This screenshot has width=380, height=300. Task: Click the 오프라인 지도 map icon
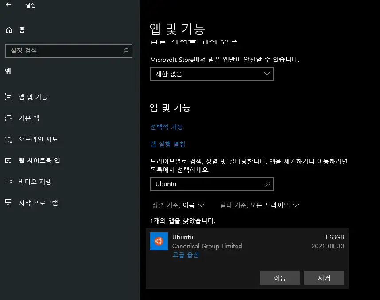8,139
